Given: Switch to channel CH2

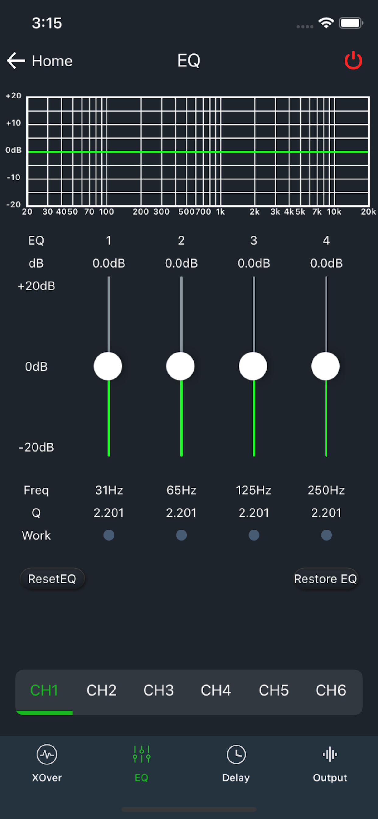Looking at the screenshot, I should pyautogui.click(x=101, y=690).
